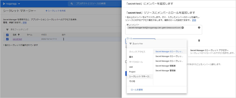Delete the role row with trash icon
The height and width of the screenshot is (98, 236).
199,41
